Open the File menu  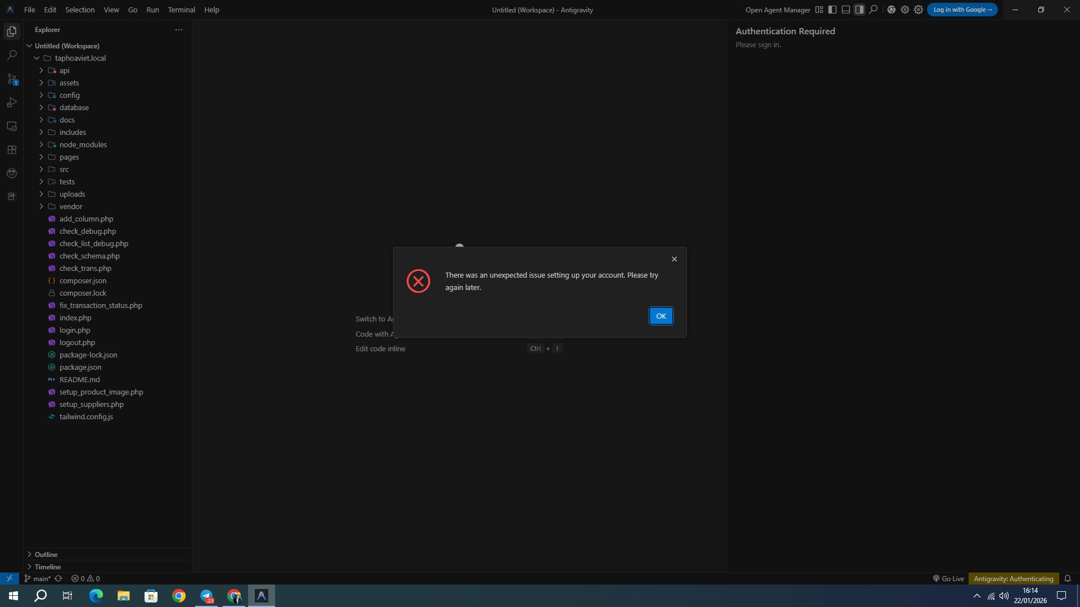[x=30, y=10]
